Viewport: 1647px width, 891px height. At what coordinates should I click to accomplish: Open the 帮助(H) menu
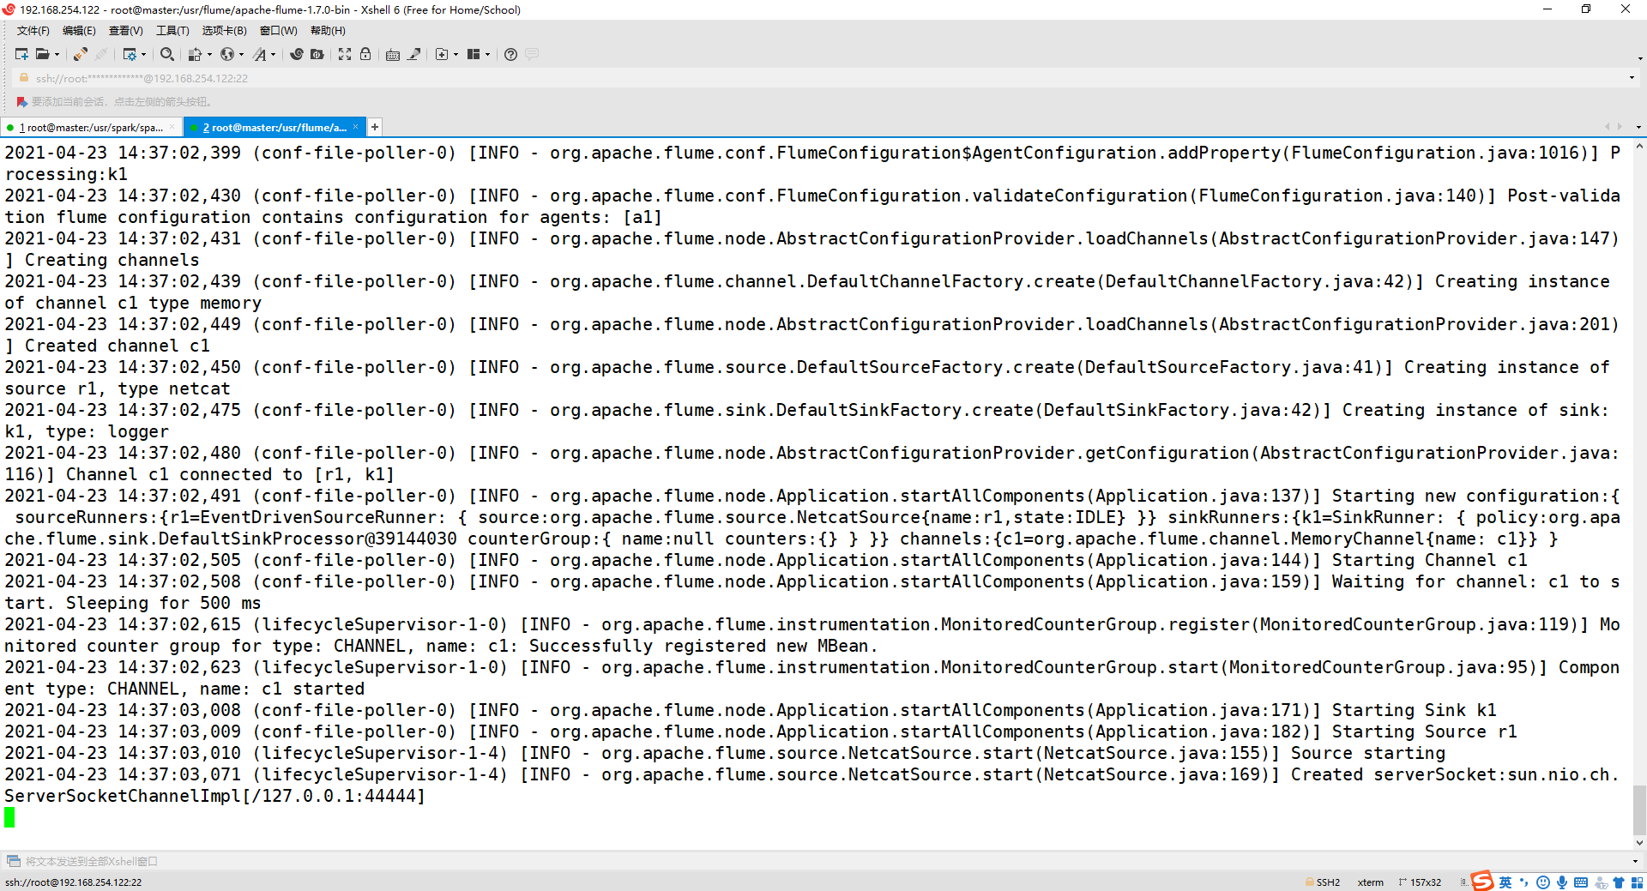328,30
